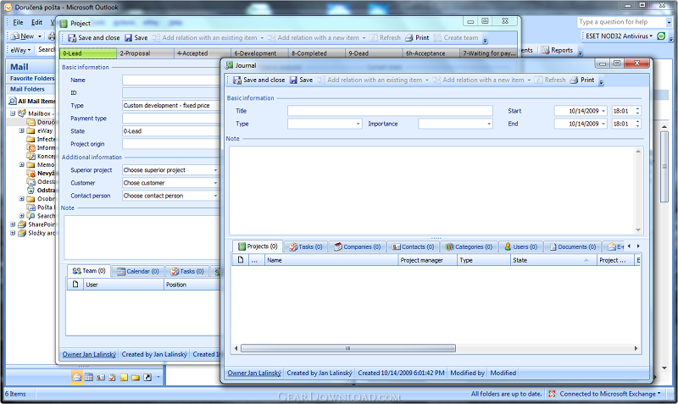Click Refresh in Journal window toolbar

[550, 80]
